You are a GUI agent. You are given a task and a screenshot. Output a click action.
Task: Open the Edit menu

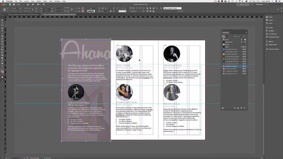click(21, 1)
